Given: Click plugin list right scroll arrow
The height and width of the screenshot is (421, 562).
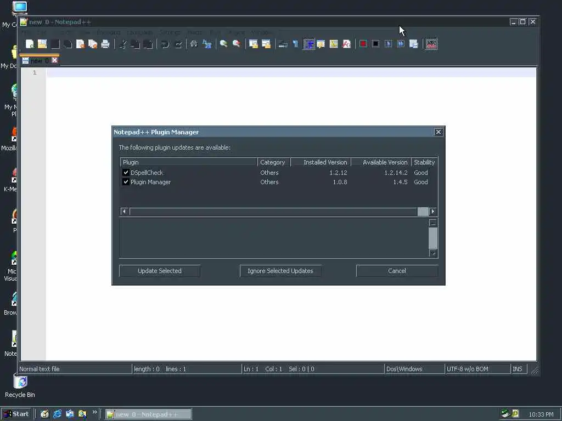Looking at the screenshot, I should (x=433, y=212).
